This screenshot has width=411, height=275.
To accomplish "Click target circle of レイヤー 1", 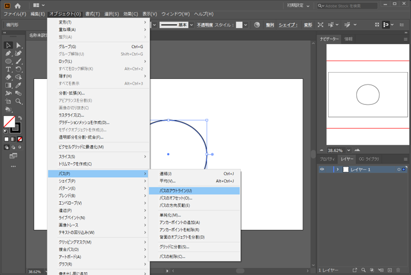I will [x=398, y=170].
